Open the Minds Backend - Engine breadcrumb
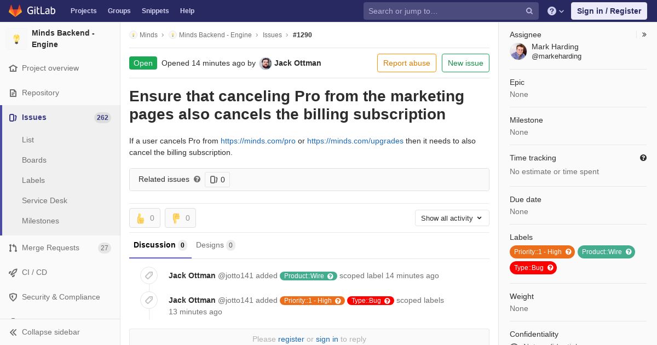 215,35
